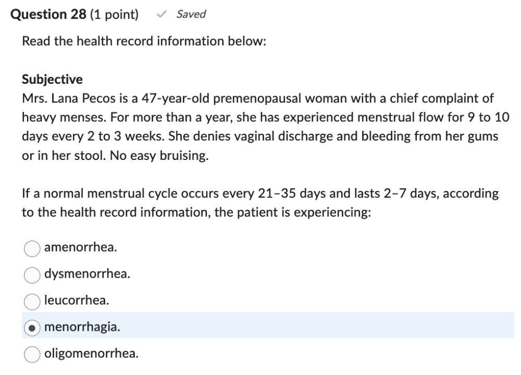Mark the oligomenorrhea radio button
521x375 pixels.
32,354
